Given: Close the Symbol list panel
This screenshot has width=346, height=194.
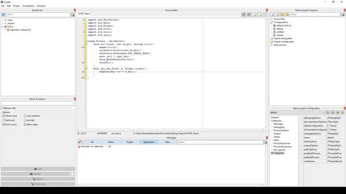Looking at the screenshot, I should click(75, 10).
